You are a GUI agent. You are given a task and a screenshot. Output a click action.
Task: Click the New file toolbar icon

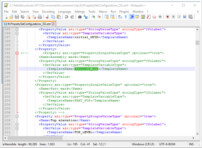(6, 17)
